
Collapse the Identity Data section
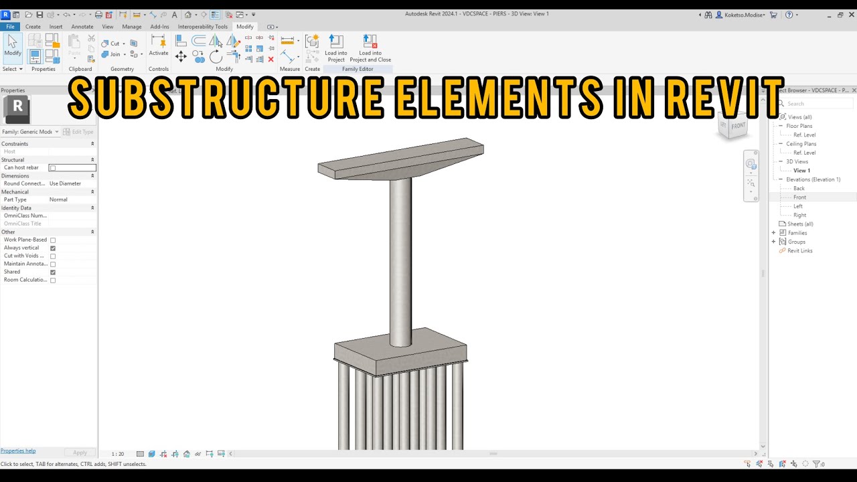point(92,208)
